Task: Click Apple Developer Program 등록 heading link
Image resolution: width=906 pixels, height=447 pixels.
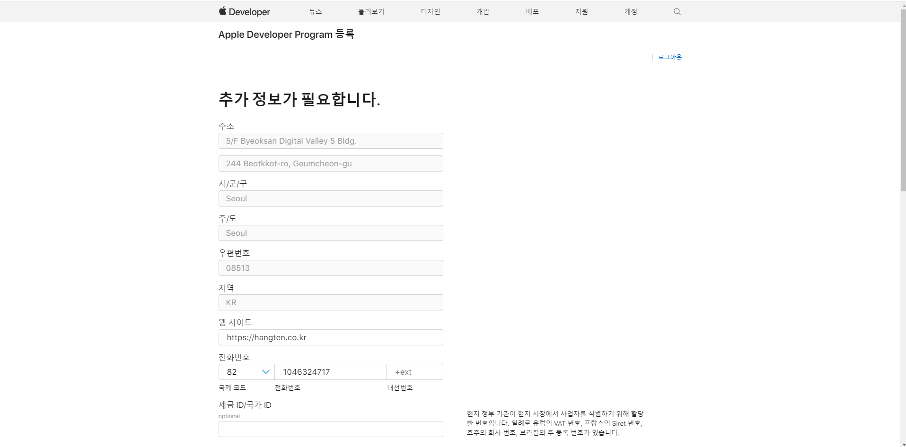Action: [x=286, y=34]
